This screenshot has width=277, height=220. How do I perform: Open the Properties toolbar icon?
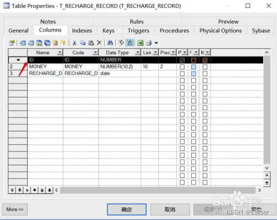[x=12, y=43]
